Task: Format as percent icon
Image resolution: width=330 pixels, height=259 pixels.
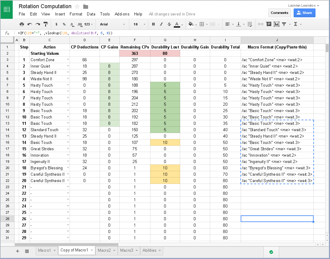Action: [x=64, y=24]
